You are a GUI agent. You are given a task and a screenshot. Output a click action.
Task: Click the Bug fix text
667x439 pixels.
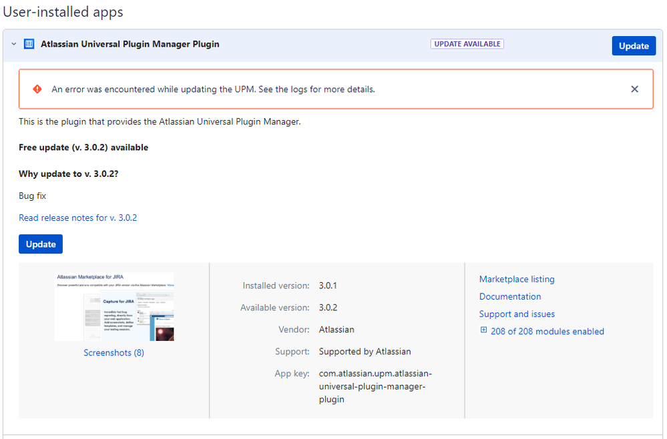[x=32, y=196]
